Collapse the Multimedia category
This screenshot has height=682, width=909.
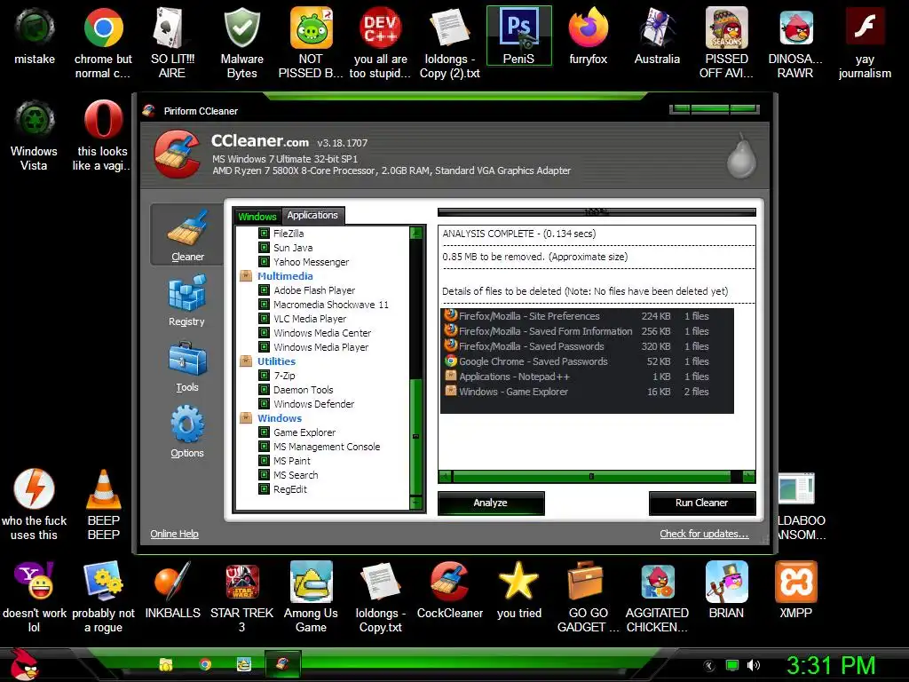(x=246, y=276)
